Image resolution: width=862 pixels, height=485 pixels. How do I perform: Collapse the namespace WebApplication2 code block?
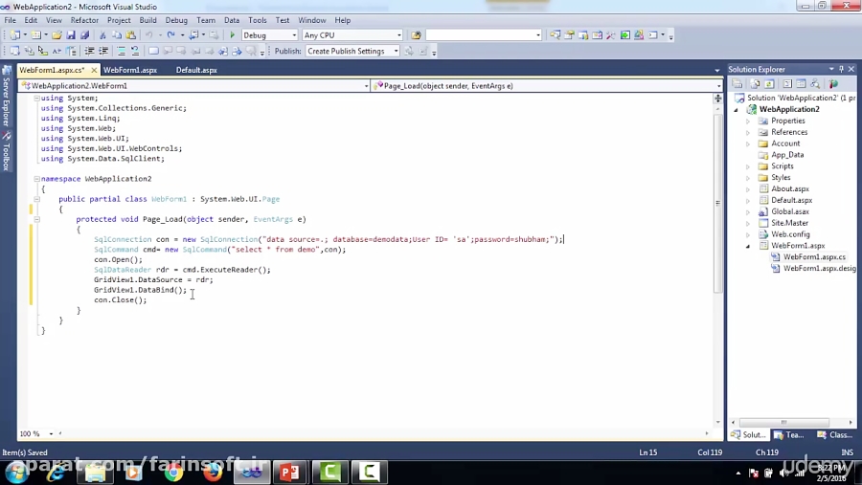coord(36,179)
